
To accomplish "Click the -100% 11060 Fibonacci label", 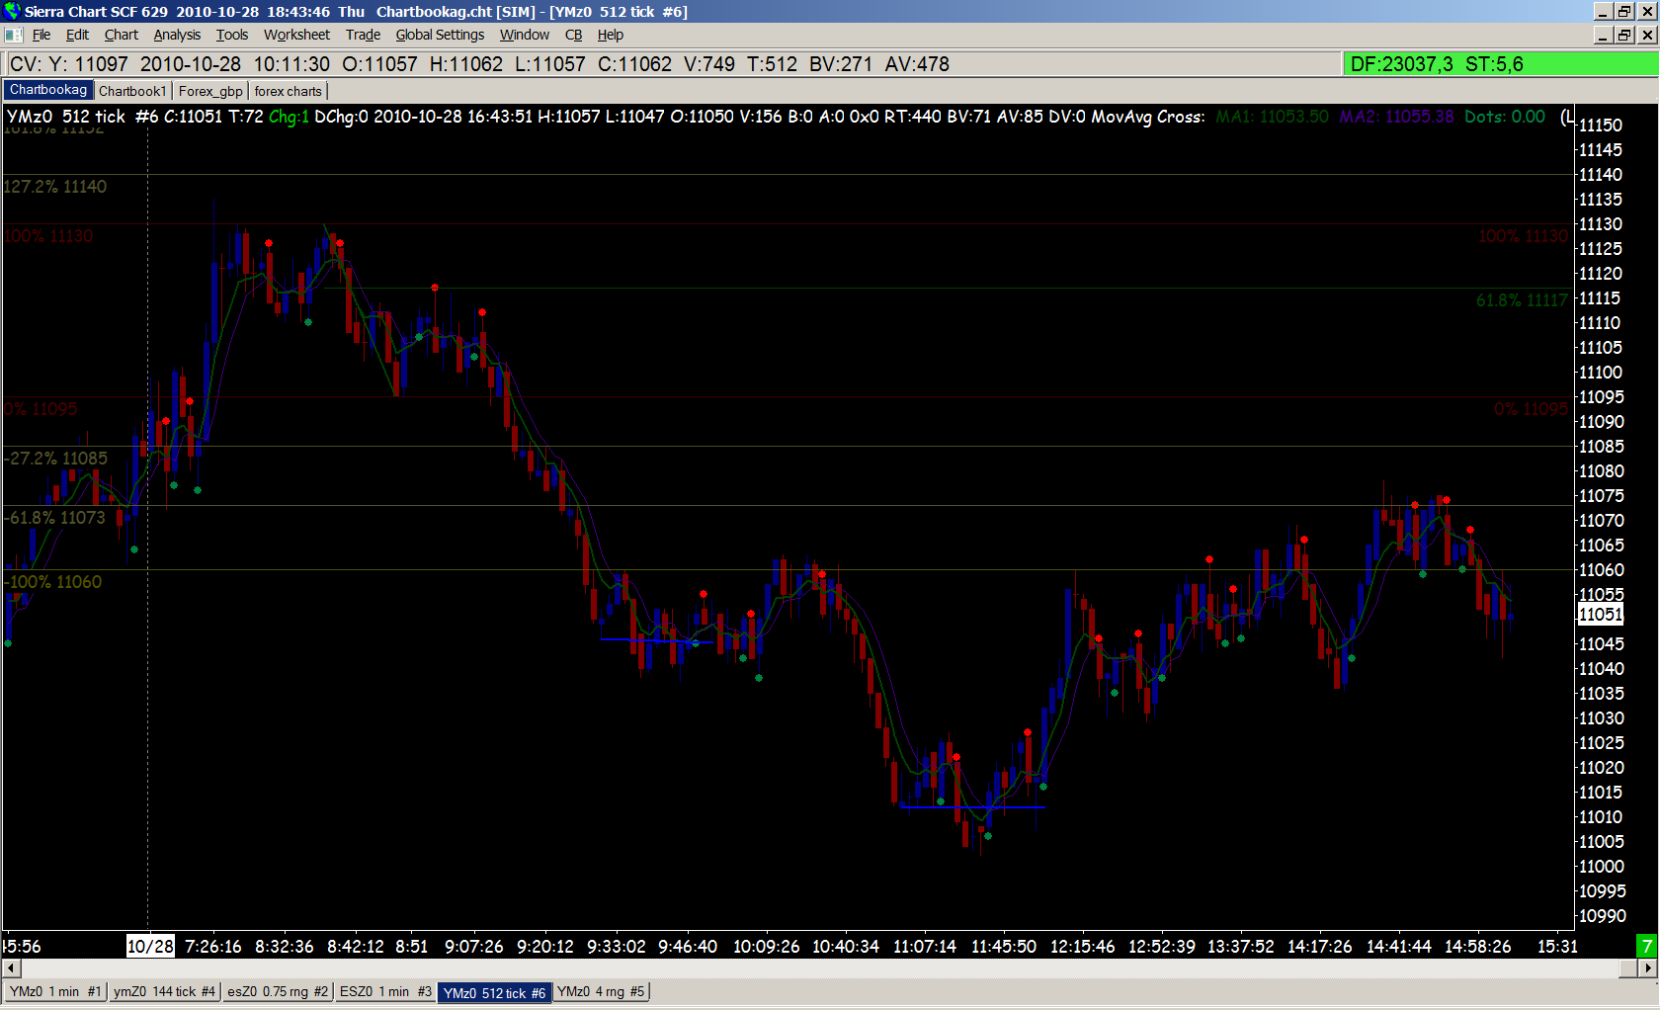I will [53, 582].
